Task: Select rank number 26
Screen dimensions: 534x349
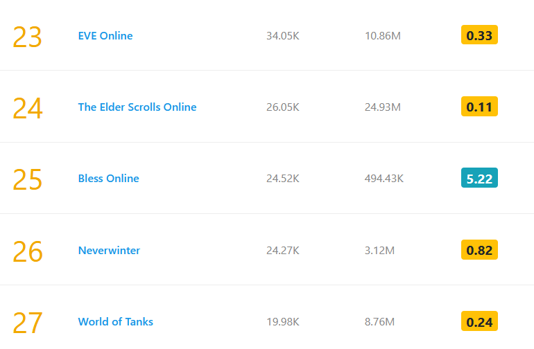Action: [28, 251]
